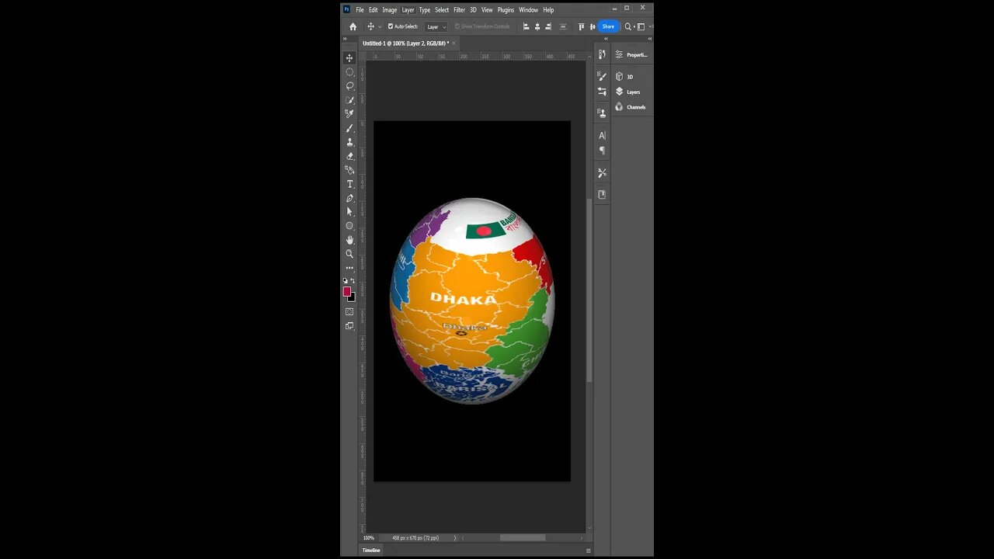Select the Untitled-1 document tab
This screenshot has width=994, height=559.
tap(405, 43)
